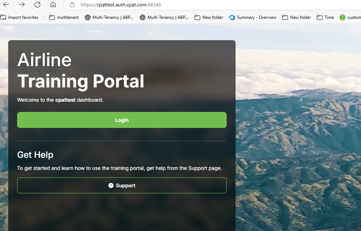Open the Summary - Overview bookmark
This screenshot has width=361, height=231.
[x=253, y=17]
